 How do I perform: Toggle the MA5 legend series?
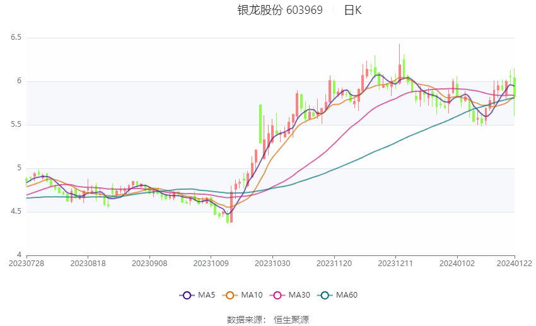(197, 295)
